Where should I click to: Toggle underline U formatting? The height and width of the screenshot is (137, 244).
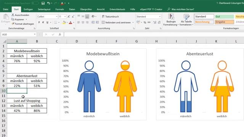pos(47,22)
